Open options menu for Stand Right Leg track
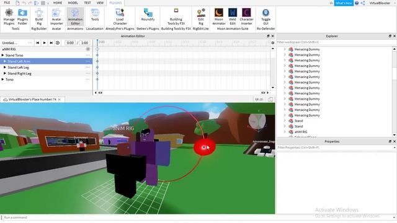 click(x=88, y=73)
